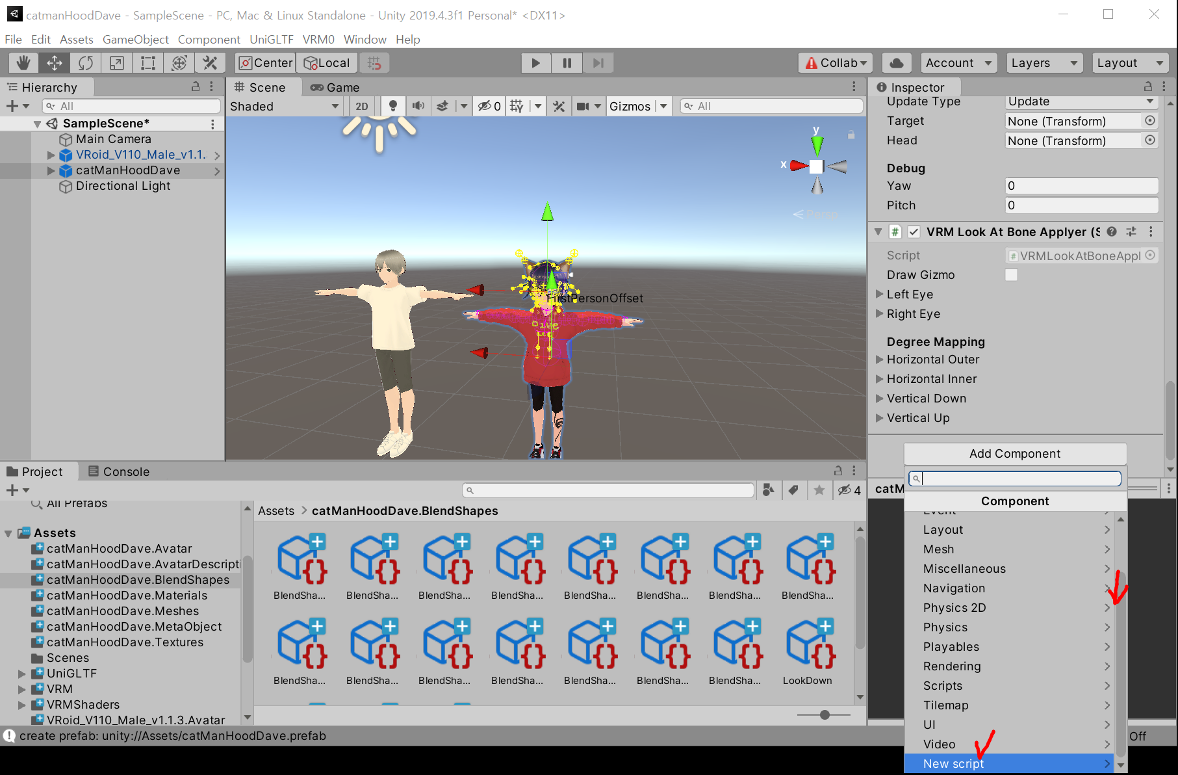Screen dimensions: 1178x775
Task: Expand Left Eye property
Action: [880, 294]
